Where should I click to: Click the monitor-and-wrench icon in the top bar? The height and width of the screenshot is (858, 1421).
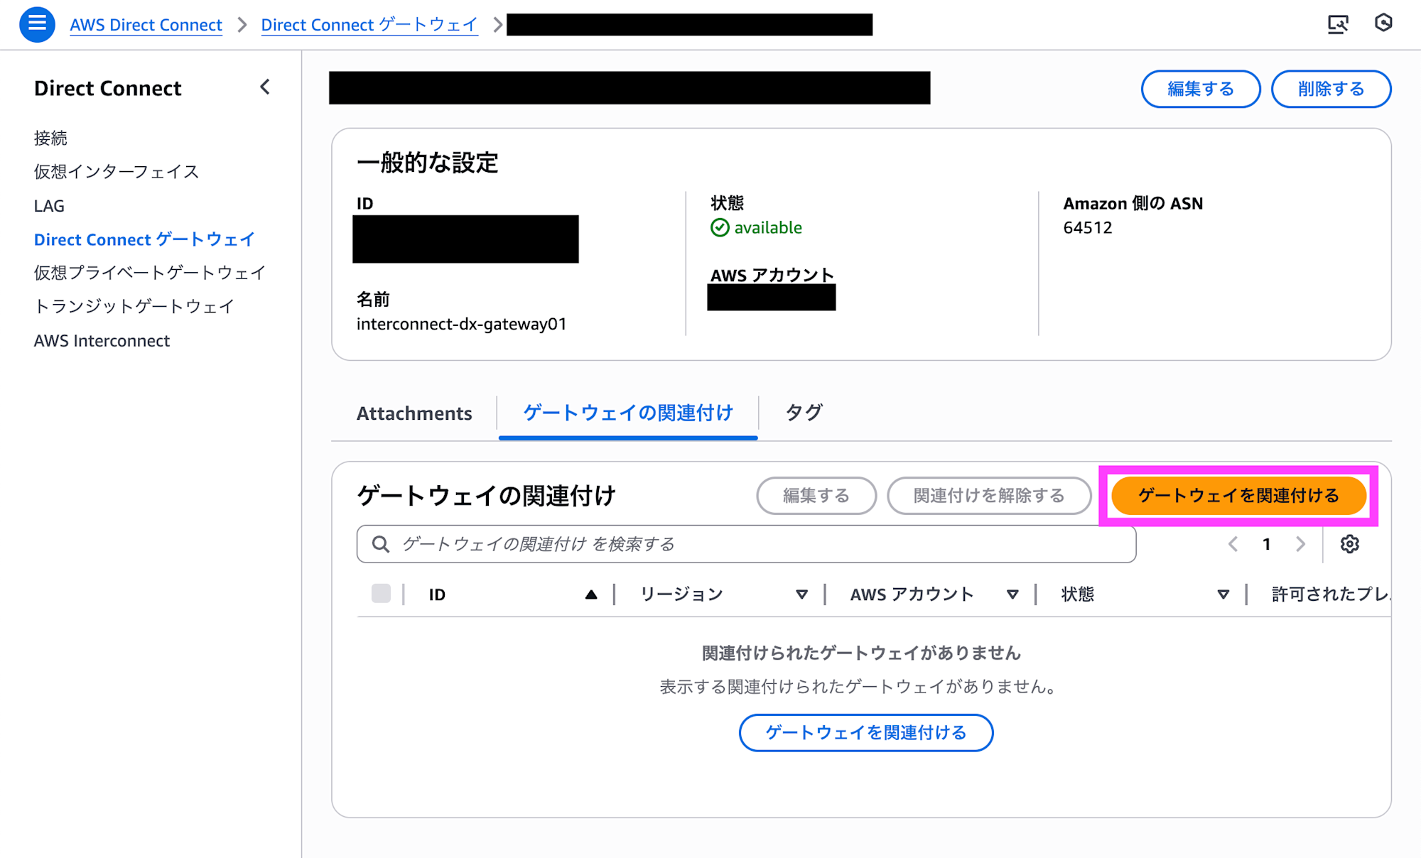point(1339,23)
